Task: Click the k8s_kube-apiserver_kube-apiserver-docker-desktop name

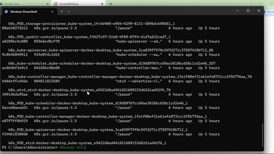Action: pyautogui.click(x=111, y=50)
